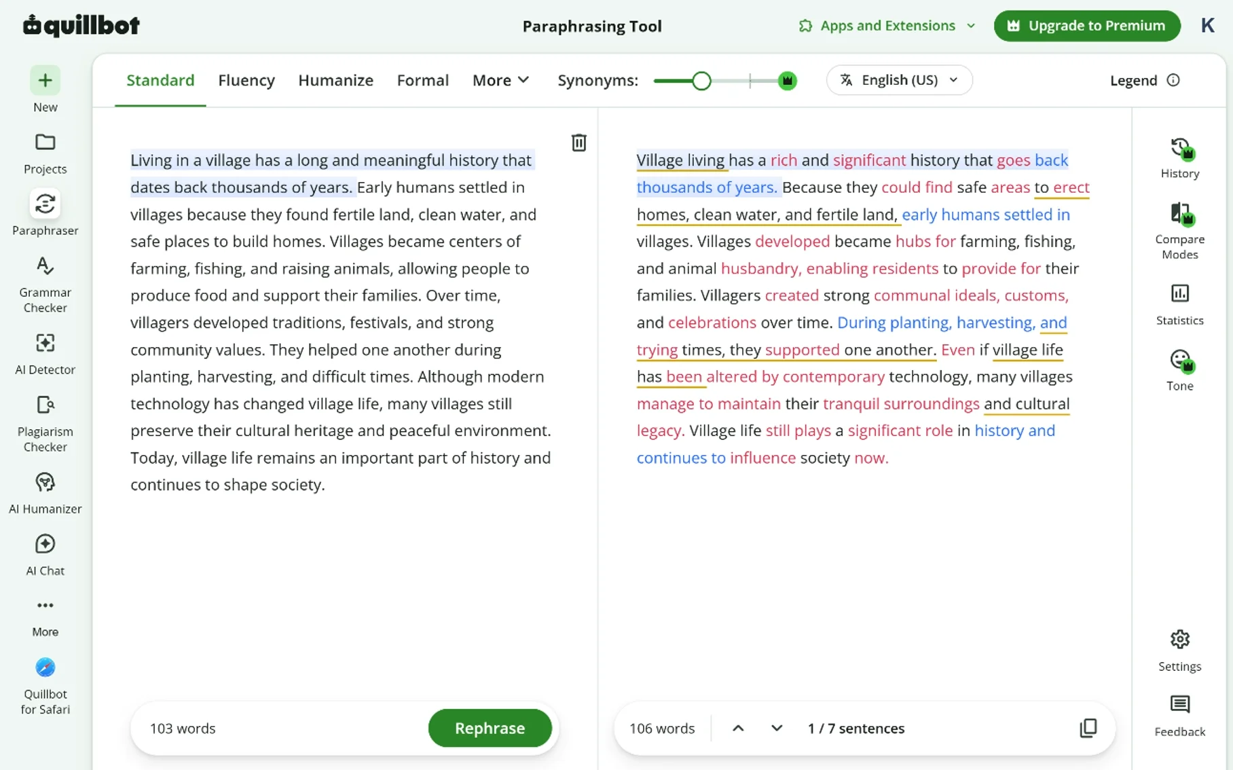Click 'tranquil surroundings' in output
1233x770 pixels.
(901, 403)
